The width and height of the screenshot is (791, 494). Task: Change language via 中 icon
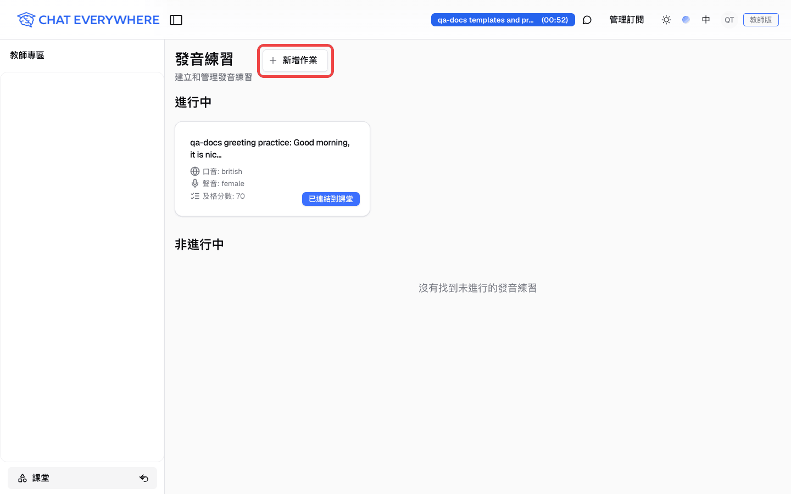click(706, 20)
